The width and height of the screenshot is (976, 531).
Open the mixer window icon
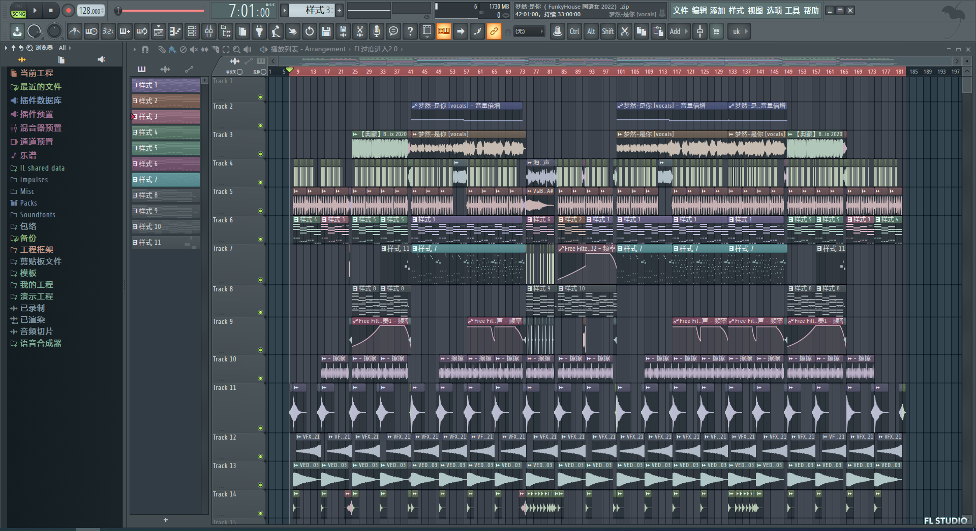[209, 31]
